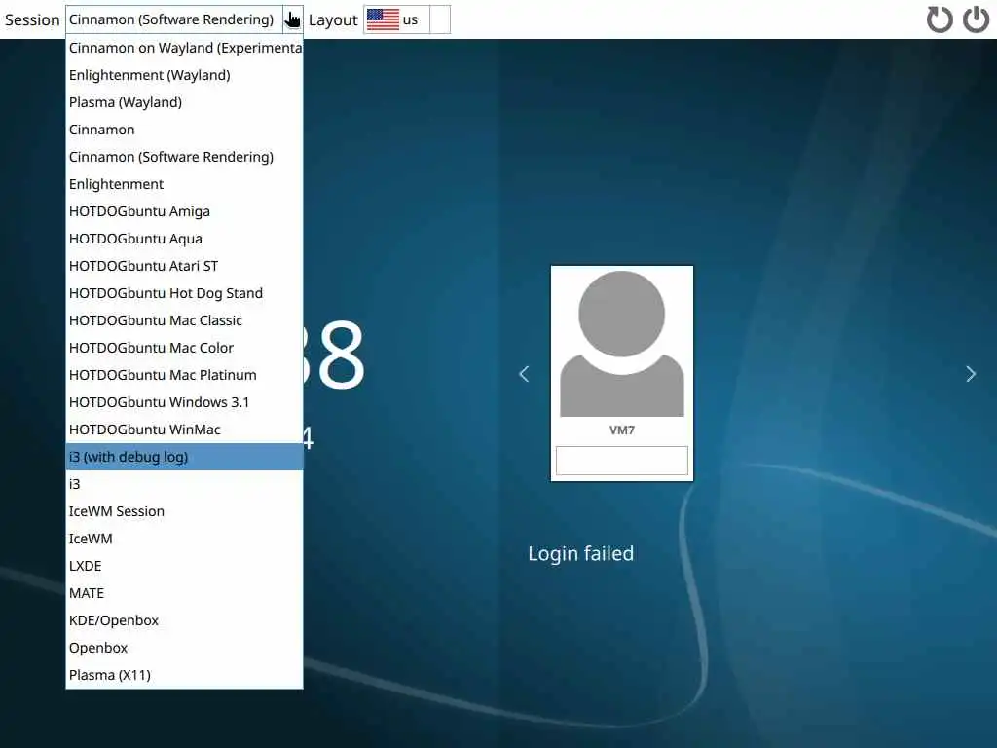Viewport: 997px width, 748px height.
Task: Pick the IceWM entry
Action: point(184,540)
